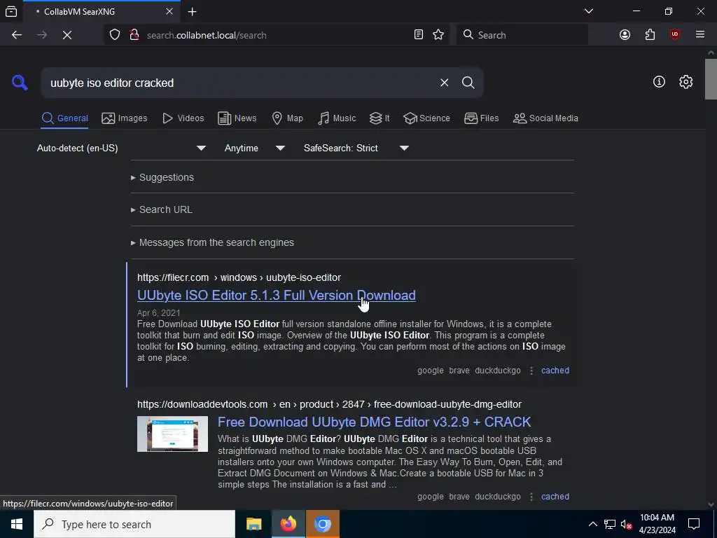The height and width of the screenshot is (538, 717).
Task: Open cached link for filecr result
Action: click(x=555, y=371)
